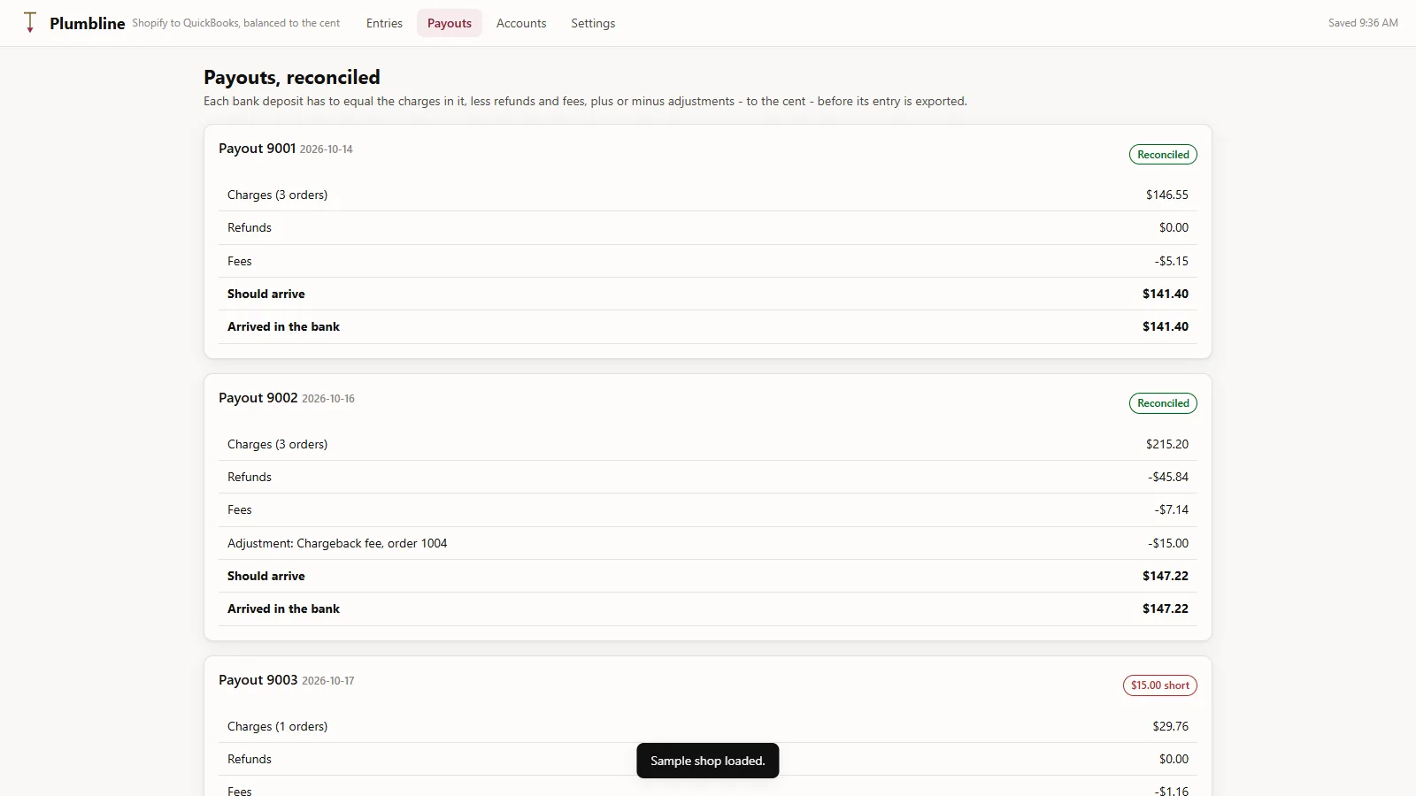This screenshot has width=1416, height=796.
Task: Dismiss the Sample shop loaded toast
Action: [707, 761]
